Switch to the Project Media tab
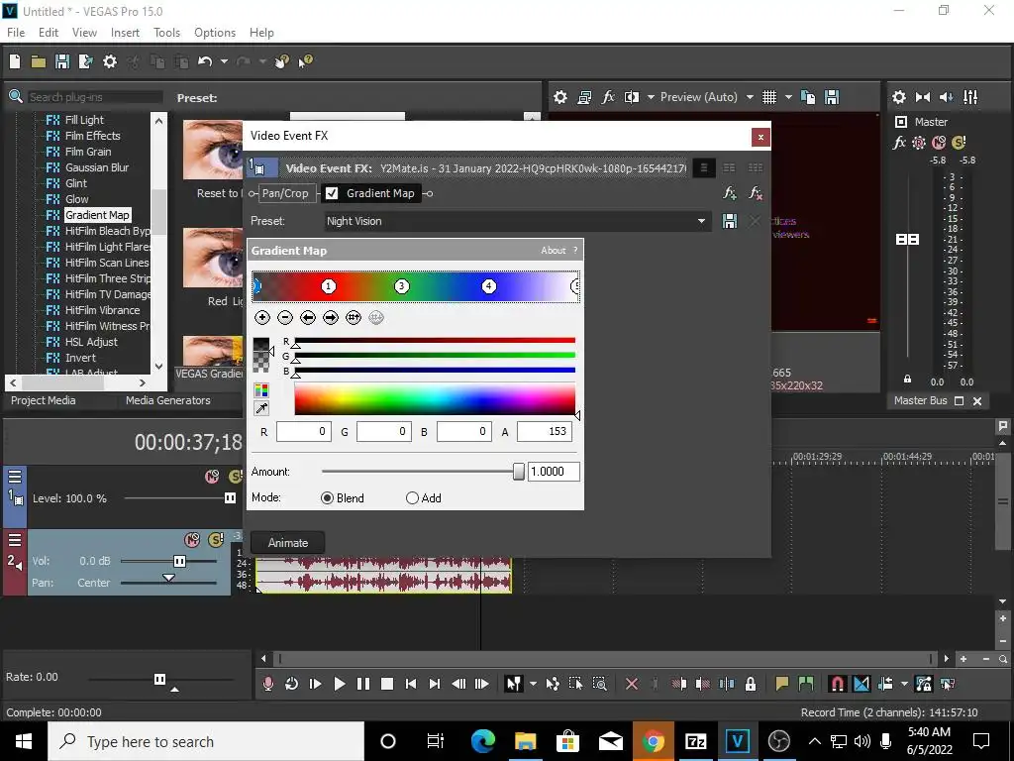This screenshot has width=1014, height=761. pyautogui.click(x=44, y=400)
